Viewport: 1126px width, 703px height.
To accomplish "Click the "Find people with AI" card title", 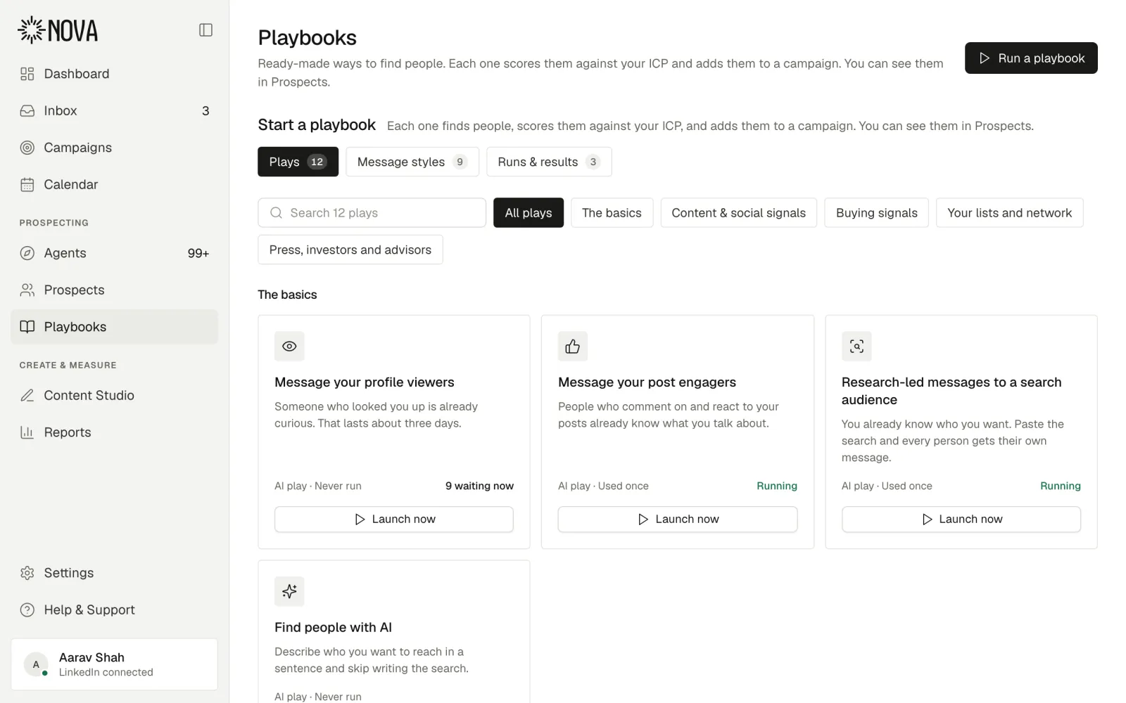I will click(x=333, y=627).
